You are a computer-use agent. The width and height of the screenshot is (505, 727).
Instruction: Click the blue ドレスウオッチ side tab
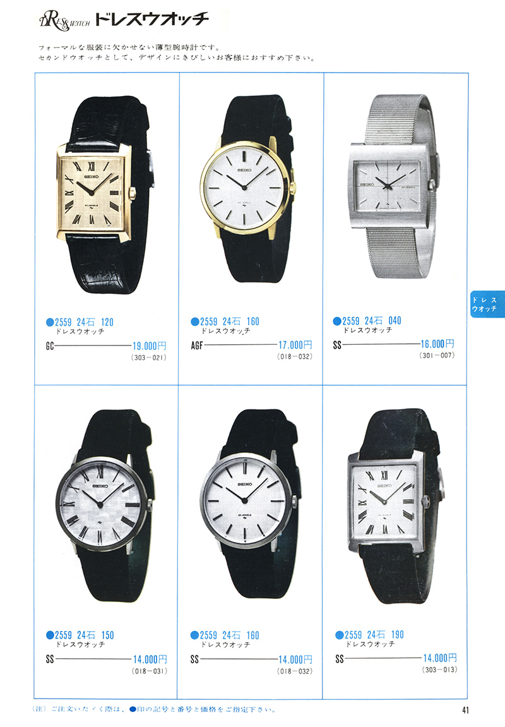point(487,304)
